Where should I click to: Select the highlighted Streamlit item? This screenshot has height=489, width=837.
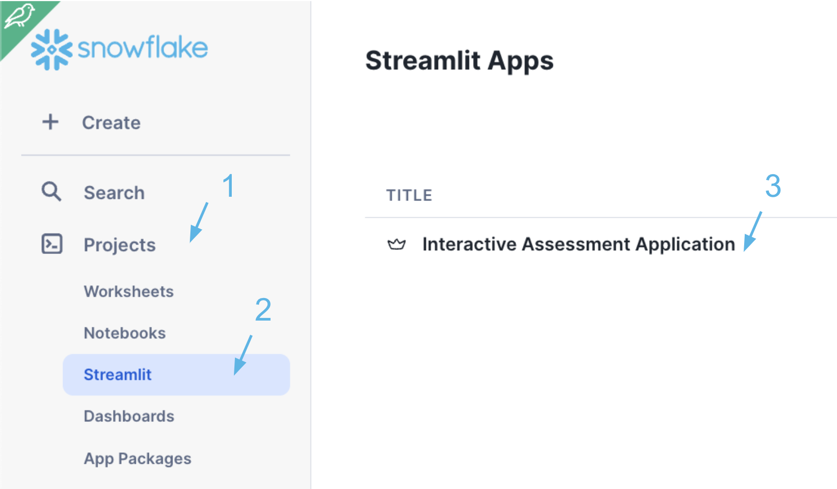[117, 375]
